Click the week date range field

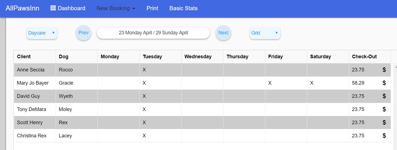coord(153,33)
